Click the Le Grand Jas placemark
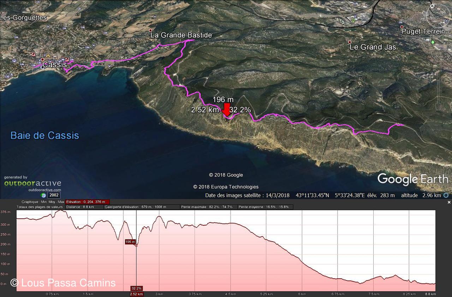 (350, 42)
